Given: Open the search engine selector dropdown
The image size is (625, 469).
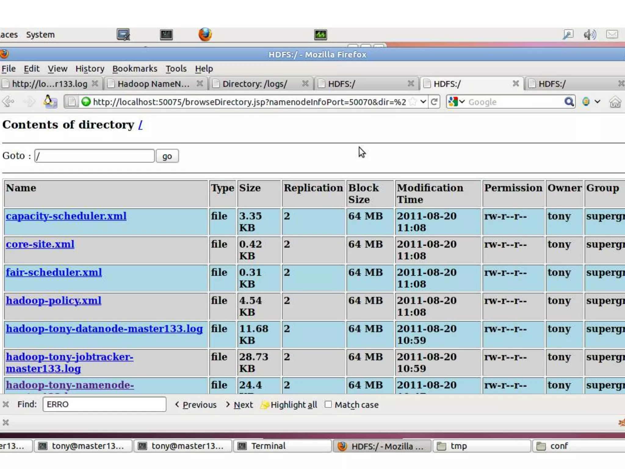Looking at the screenshot, I should point(457,102).
